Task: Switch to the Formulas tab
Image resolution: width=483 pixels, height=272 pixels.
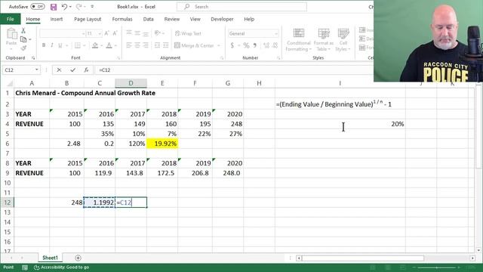Action: (122, 19)
